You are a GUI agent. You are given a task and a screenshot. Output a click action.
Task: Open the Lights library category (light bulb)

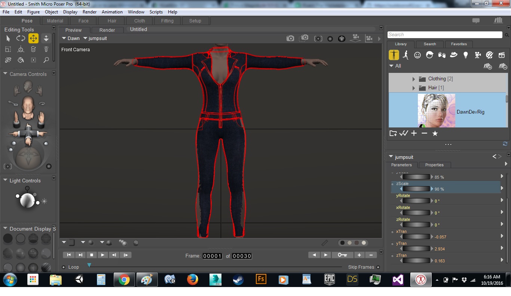pyautogui.click(x=465, y=55)
